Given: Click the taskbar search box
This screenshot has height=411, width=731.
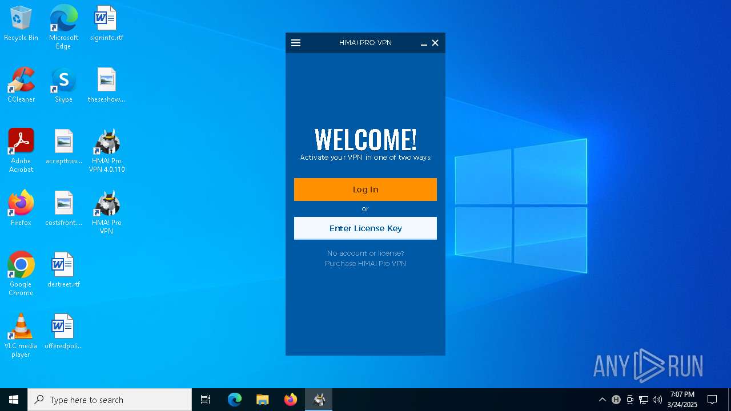Looking at the screenshot, I should (x=110, y=400).
